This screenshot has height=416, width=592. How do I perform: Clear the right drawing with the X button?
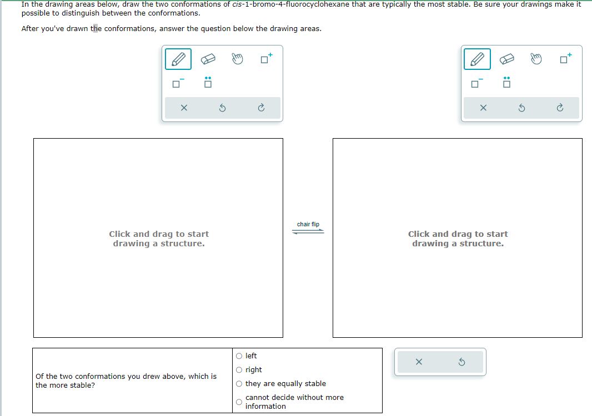483,108
